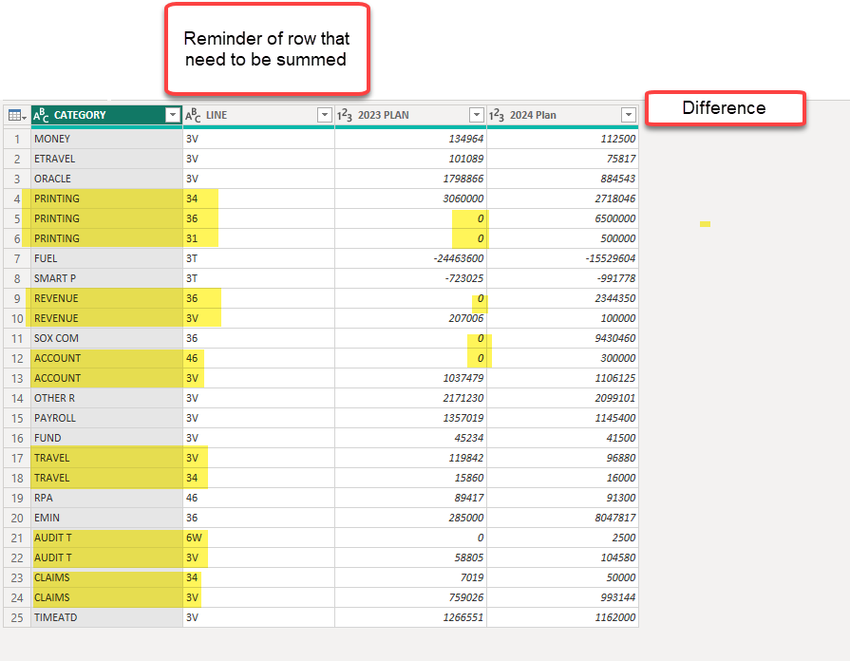
Task: Click the 123 type icon of 2024 Plan
Action: (x=497, y=115)
